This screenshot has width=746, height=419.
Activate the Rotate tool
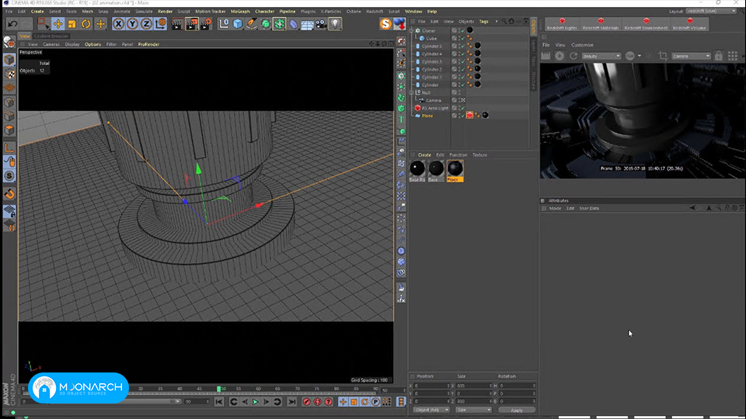pos(86,24)
